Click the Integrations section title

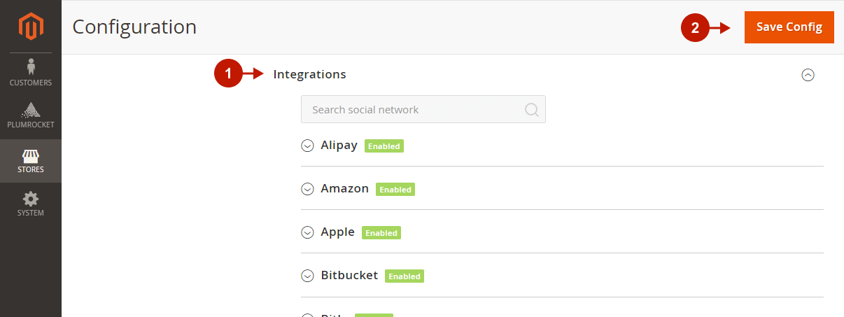pyautogui.click(x=309, y=74)
